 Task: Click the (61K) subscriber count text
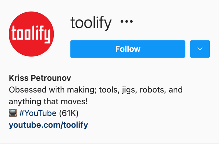(69, 113)
